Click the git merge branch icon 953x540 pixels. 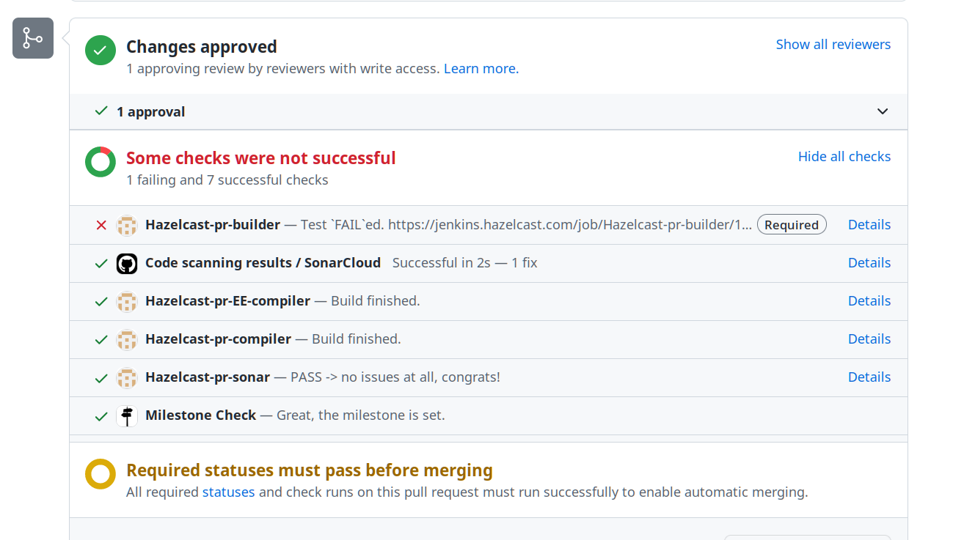point(33,38)
